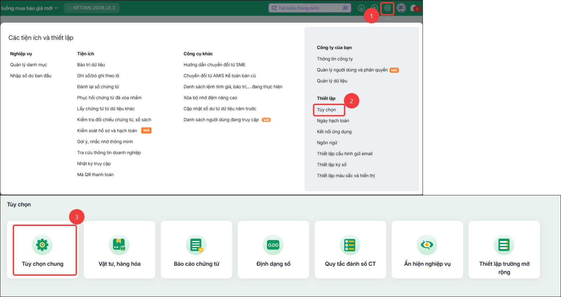561x297 pixels.
Task: Open the Quy tắc đánh số CT card label
Action: click(x=350, y=264)
